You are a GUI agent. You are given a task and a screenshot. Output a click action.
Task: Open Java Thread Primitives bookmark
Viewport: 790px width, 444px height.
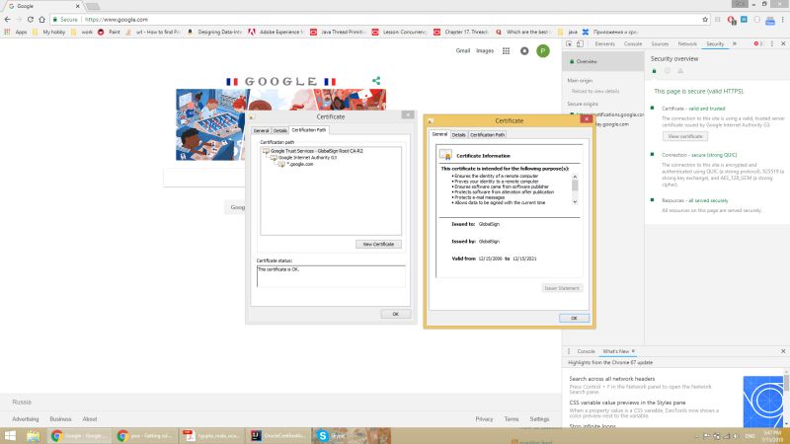pyautogui.click(x=338, y=32)
